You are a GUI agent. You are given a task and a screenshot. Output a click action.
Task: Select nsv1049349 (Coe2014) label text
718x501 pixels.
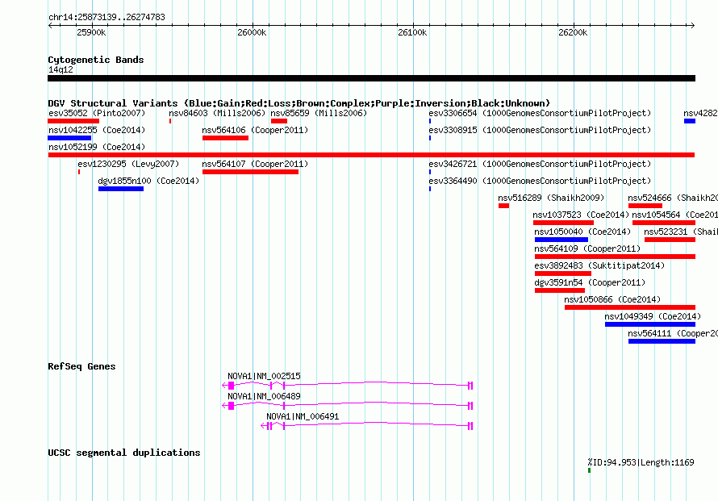tap(653, 316)
